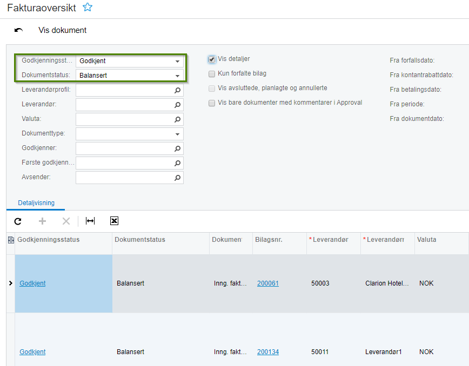Export grid to Excel
Viewport: 469px width, 366px height.
click(x=114, y=221)
